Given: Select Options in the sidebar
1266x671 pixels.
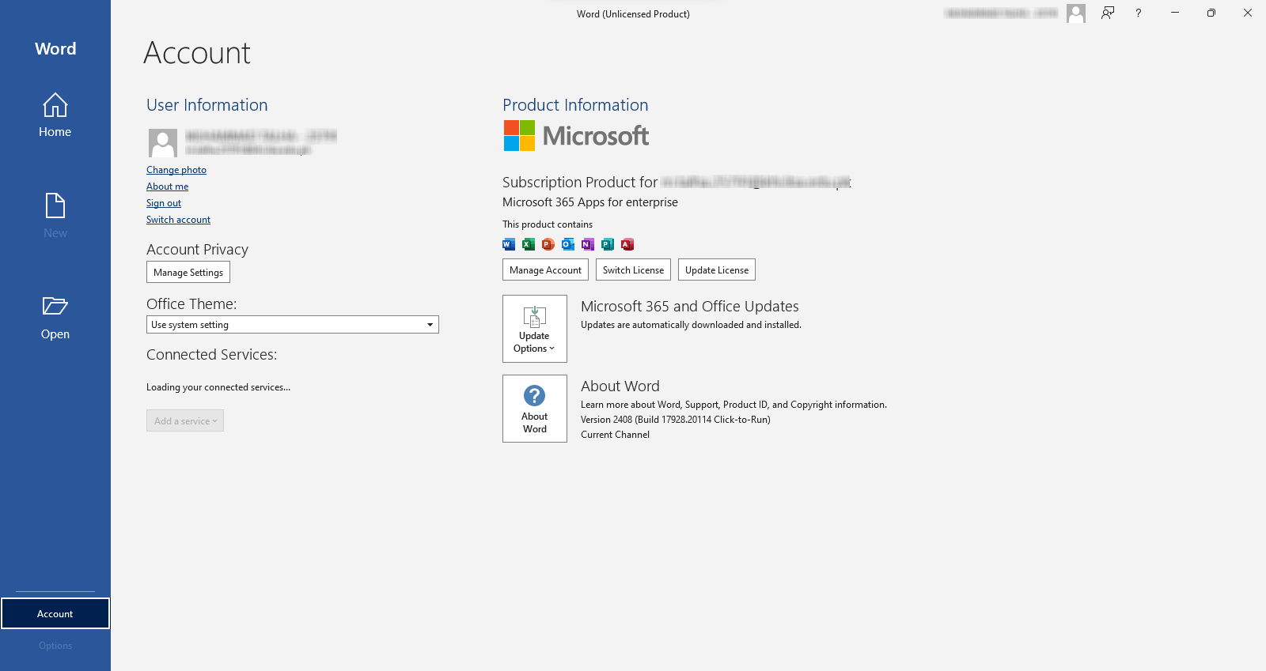Looking at the screenshot, I should [x=55, y=646].
